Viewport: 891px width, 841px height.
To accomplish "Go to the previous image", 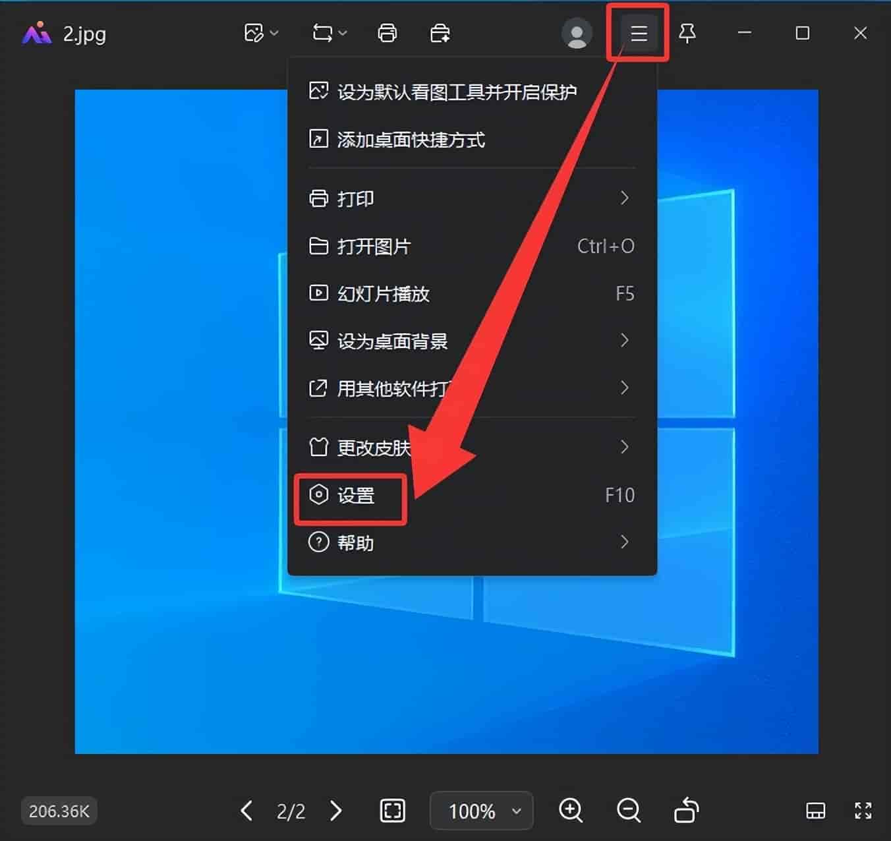I will 246,811.
